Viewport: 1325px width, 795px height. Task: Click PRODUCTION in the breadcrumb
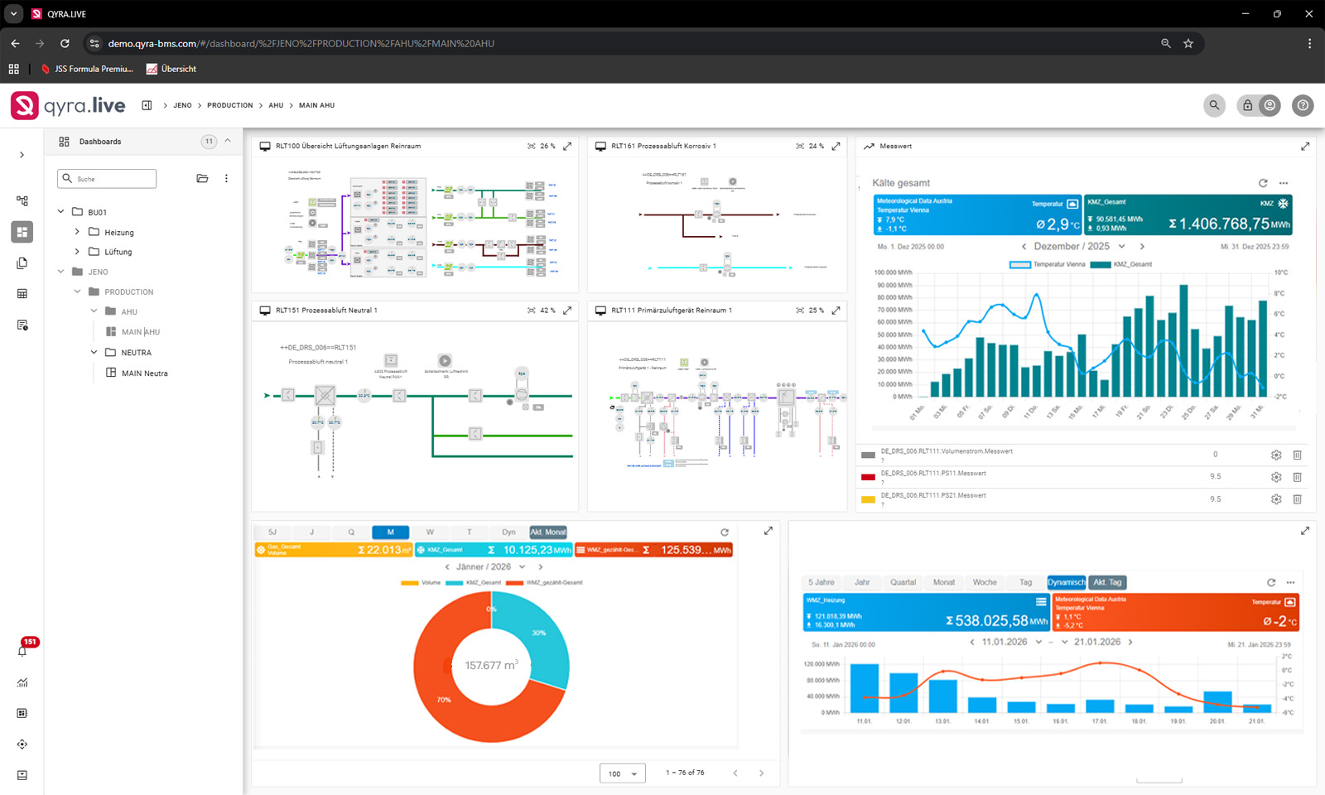(229, 105)
